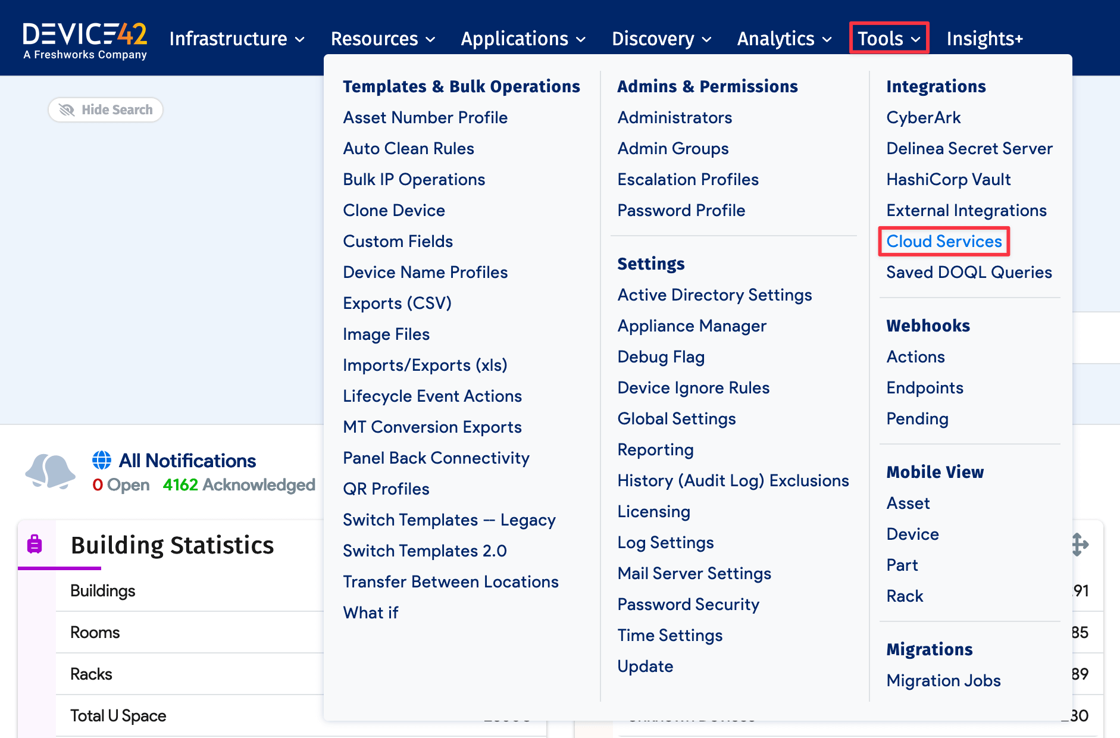Screen dimensions: 1120x738
Task: Open Saved DOQL Queries
Action: tap(969, 272)
